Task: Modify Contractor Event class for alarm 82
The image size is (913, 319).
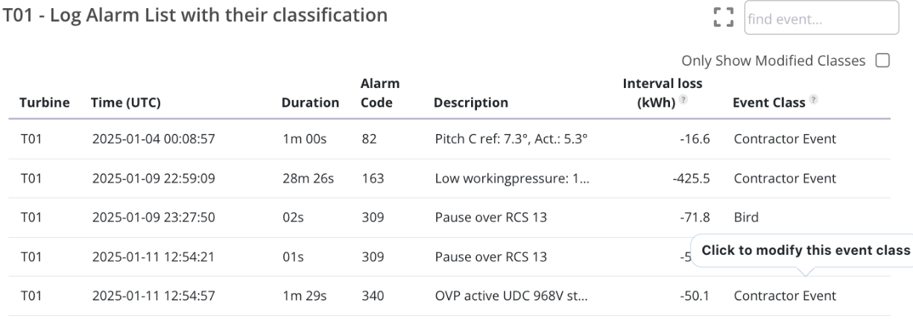Action: click(785, 139)
